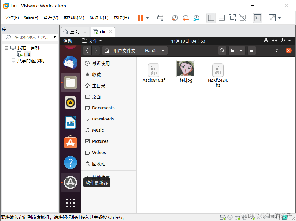Go to 主目录 in the sidebar

point(109,86)
